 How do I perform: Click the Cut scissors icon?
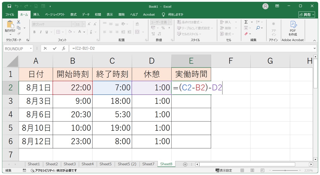click(x=19, y=22)
